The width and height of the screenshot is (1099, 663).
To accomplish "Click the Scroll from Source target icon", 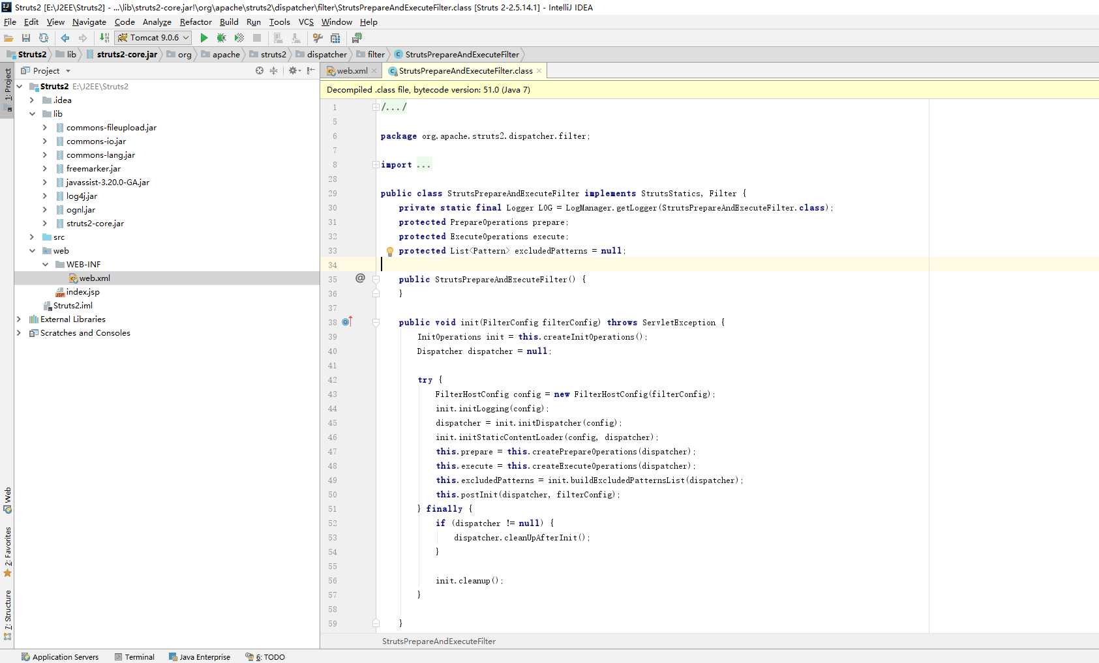I will pos(260,70).
